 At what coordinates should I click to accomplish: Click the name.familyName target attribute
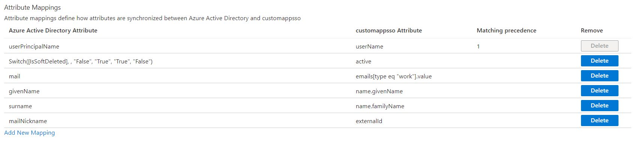pos(380,106)
